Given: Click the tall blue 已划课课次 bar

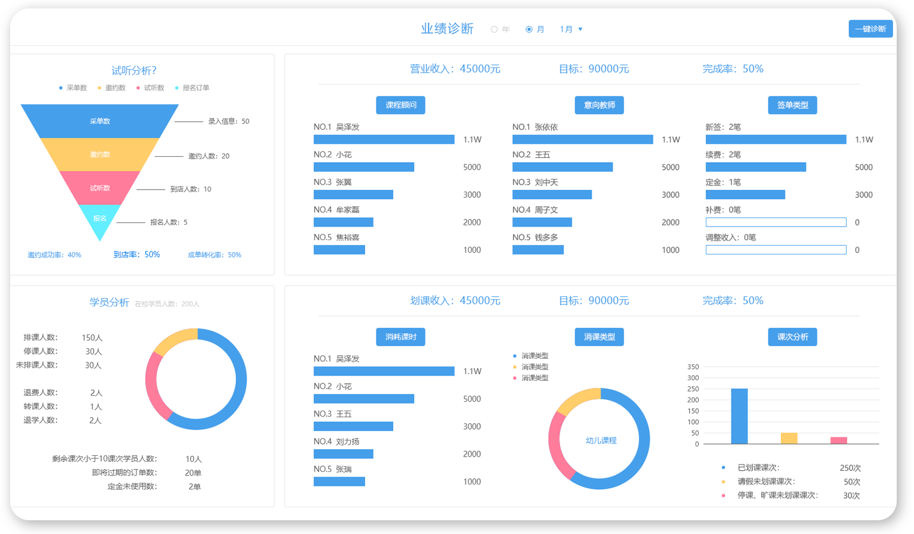Looking at the screenshot, I should click(x=739, y=416).
